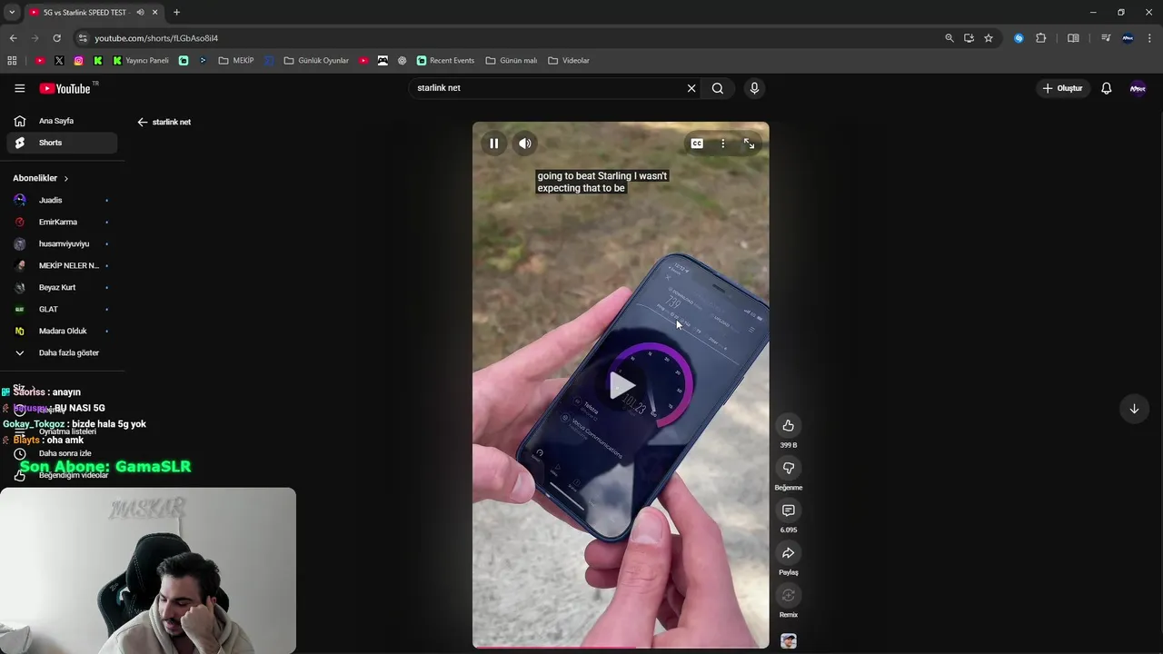Open the YouTube account avatar menu
This screenshot has height=654, width=1163.
click(x=1138, y=88)
